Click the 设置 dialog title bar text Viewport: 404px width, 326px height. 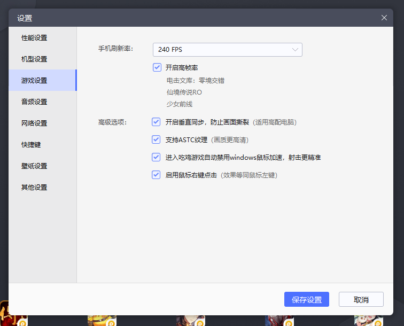coord(25,18)
